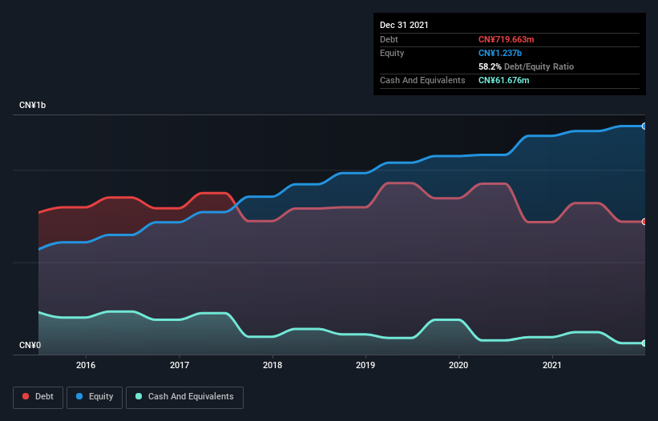Click the CN¥0 y-axis label

click(30, 345)
